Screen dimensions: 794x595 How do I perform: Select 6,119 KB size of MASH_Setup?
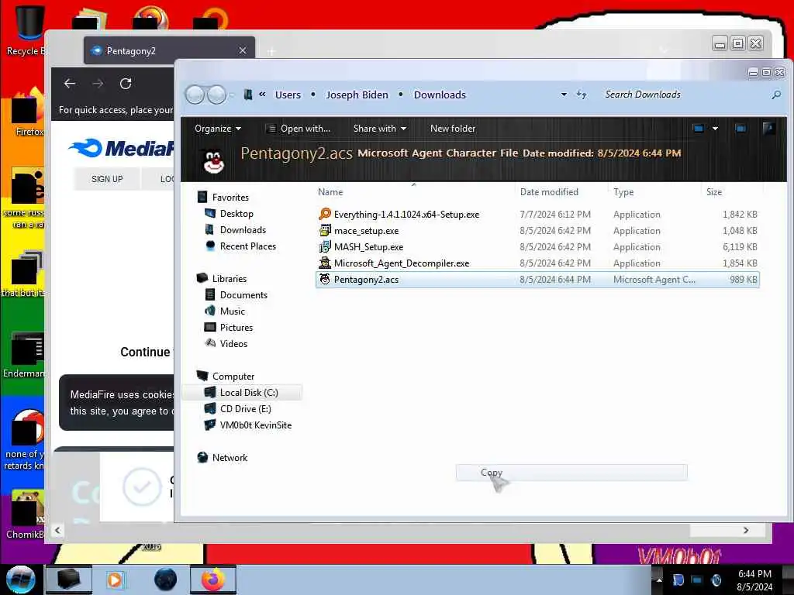(740, 247)
